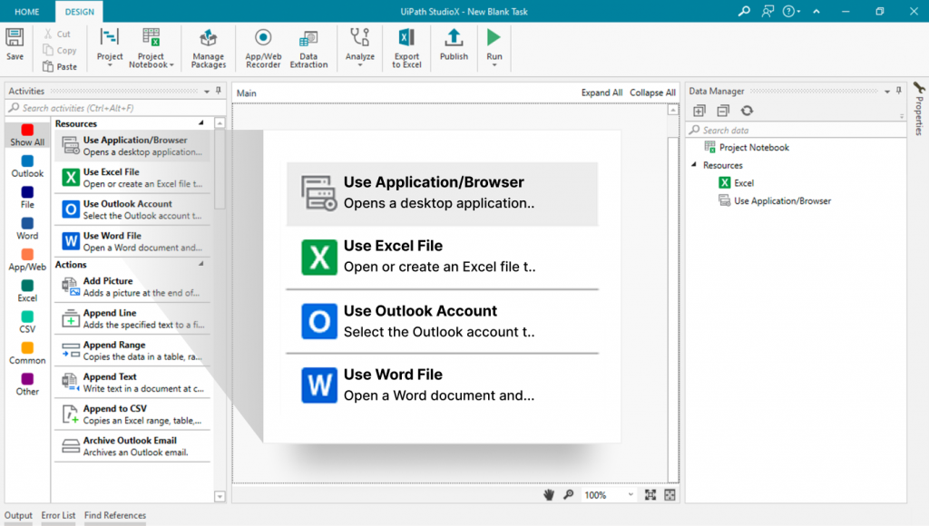Screen dimensions: 929x526
Task: Toggle the Common activities filter
Action: [27, 354]
